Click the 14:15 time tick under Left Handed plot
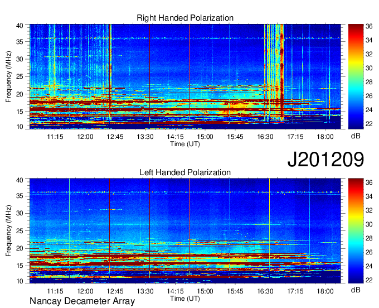This screenshot has width=379, height=308. (175, 291)
